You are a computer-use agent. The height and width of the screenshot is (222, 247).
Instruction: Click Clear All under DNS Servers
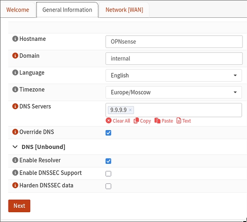coord(118,121)
